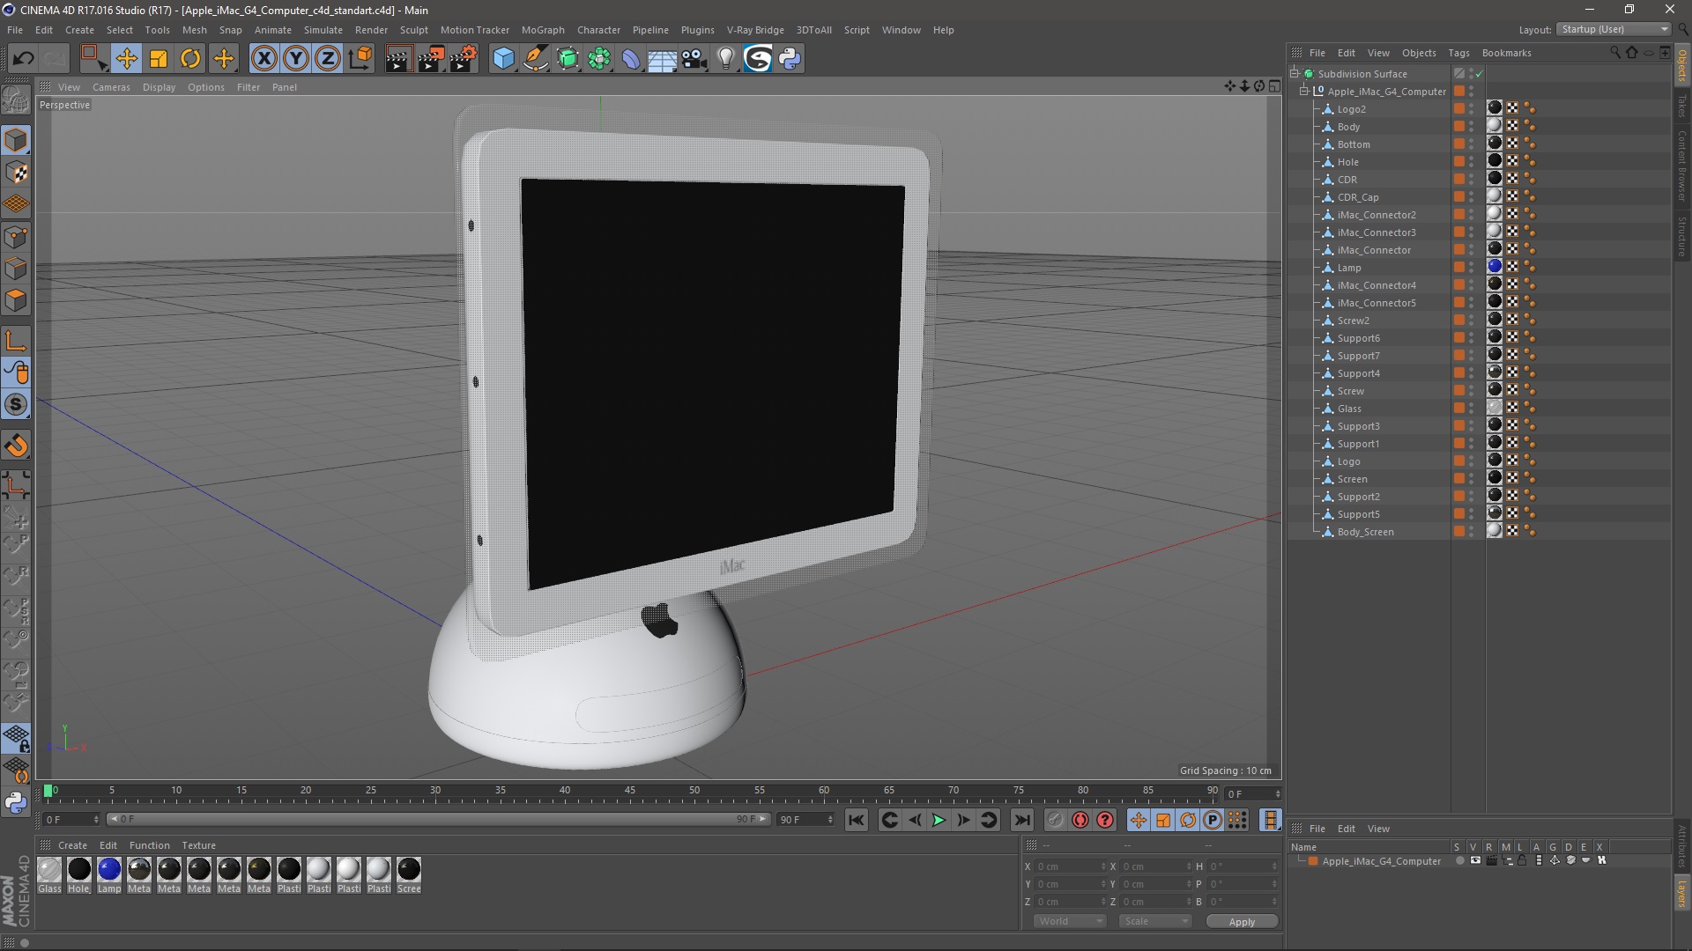Select the Scale tool
1692x951 pixels.
tap(159, 59)
